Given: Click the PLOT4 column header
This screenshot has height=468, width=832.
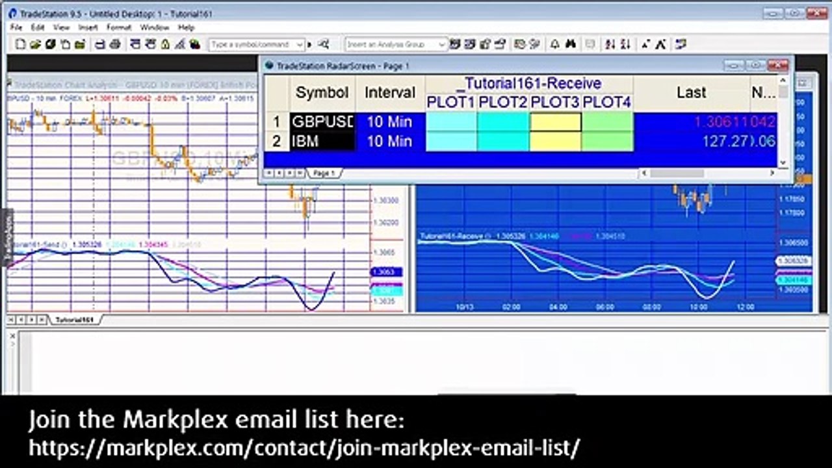Looking at the screenshot, I should pos(607,102).
